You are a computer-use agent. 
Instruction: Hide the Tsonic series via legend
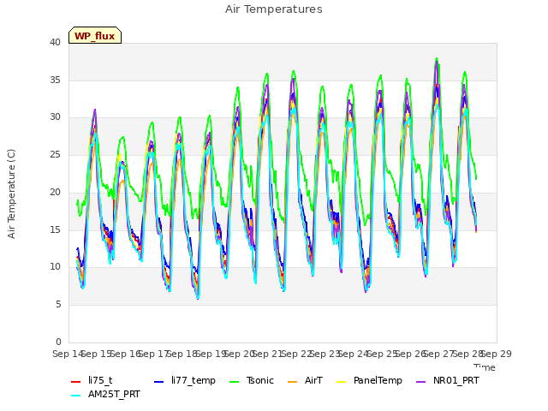(252, 380)
